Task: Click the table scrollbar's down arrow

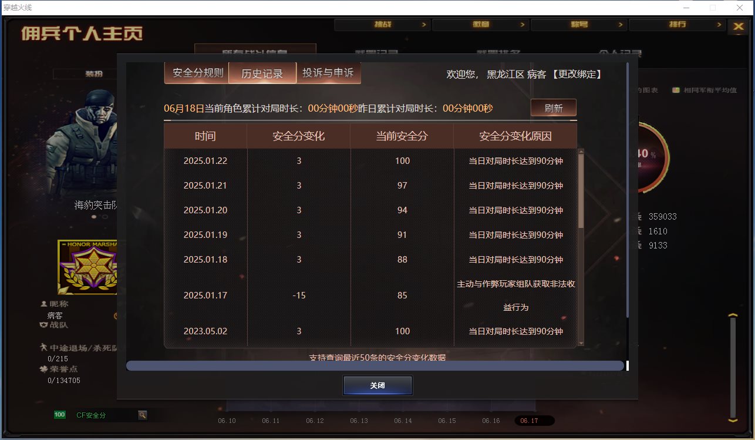Action: [x=581, y=343]
